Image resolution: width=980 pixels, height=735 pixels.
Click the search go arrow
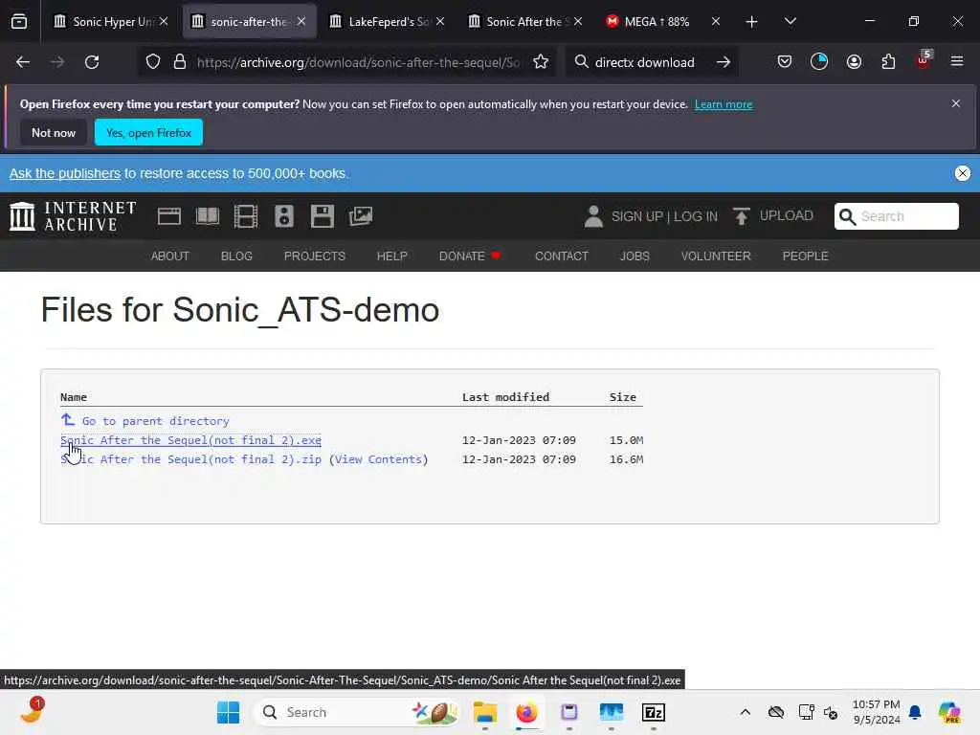[724, 62]
